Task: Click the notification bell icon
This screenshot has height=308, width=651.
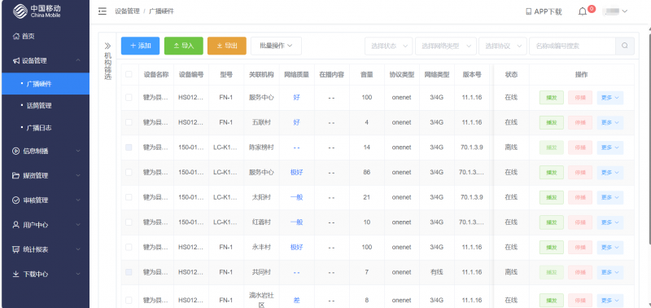Action: pyautogui.click(x=583, y=11)
